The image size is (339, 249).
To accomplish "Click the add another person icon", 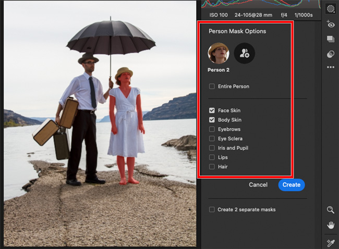I will pyautogui.click(x=245, y=53).
